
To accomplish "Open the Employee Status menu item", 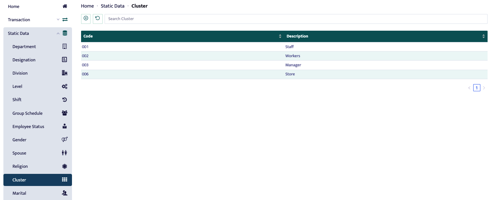I will point(38,127).
